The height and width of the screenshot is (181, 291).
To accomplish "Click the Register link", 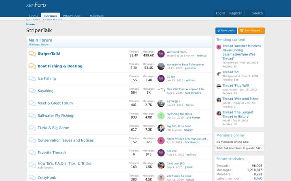I will pyautogui.click(x=235, y=13).
